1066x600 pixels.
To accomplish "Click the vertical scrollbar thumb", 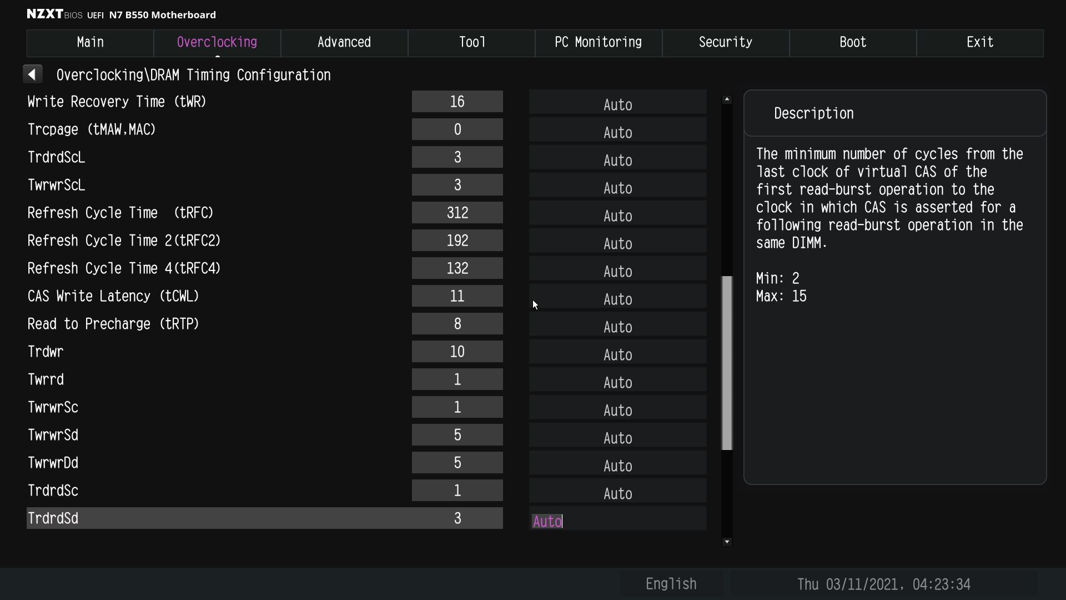I will point(727,362).
